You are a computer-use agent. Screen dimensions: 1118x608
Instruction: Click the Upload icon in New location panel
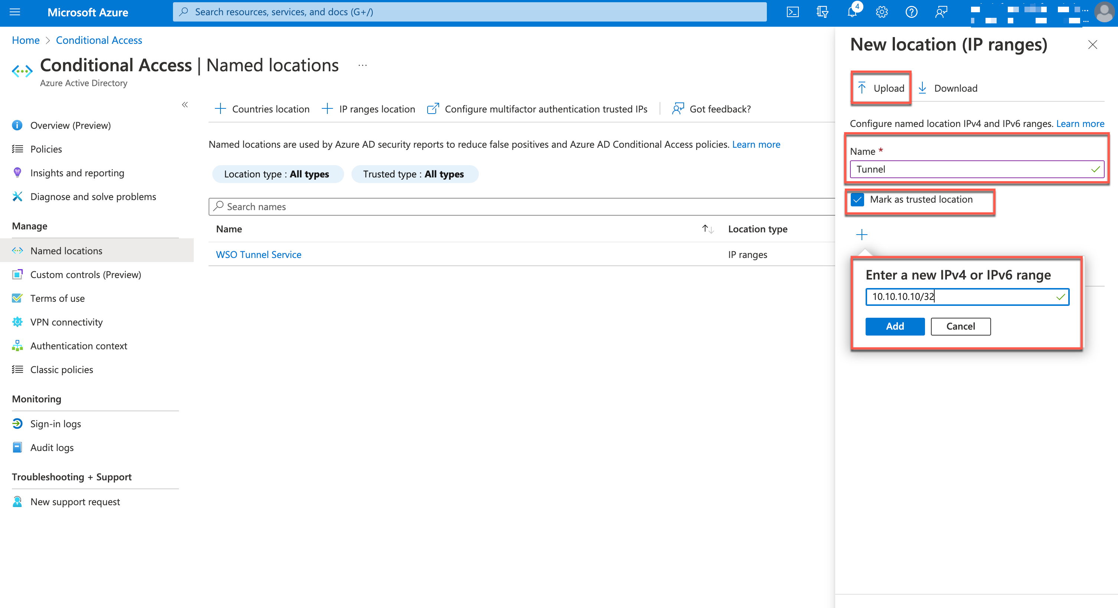880,88
